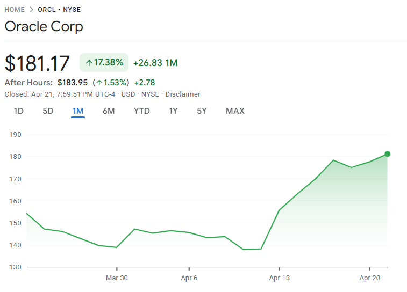Switch chart to 1Y range

[173, 111]
